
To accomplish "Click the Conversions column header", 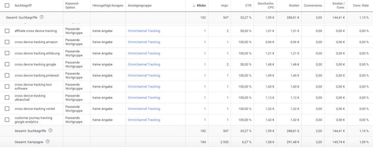I will (313, 6).
